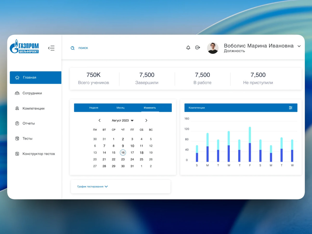The height and width of the screenshot is (234, 312).
Task: Click the поиск search field
Action: [x=83, y=48]
